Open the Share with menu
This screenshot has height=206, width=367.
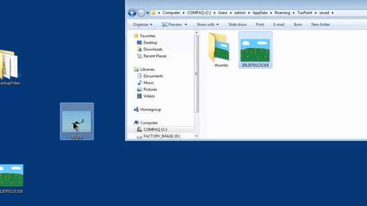click(x=208, y=25)
